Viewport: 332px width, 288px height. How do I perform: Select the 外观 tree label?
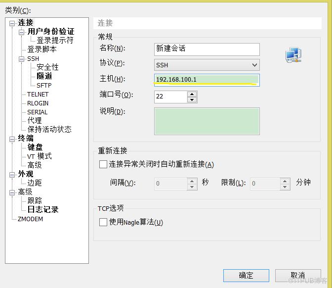pos(25,174)
